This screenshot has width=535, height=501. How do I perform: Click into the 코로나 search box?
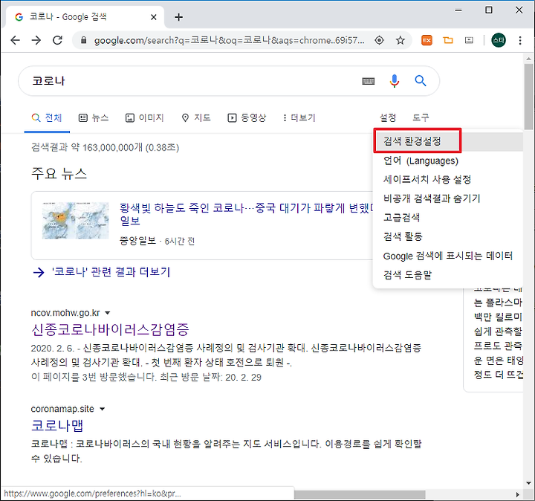click(191, 81)
